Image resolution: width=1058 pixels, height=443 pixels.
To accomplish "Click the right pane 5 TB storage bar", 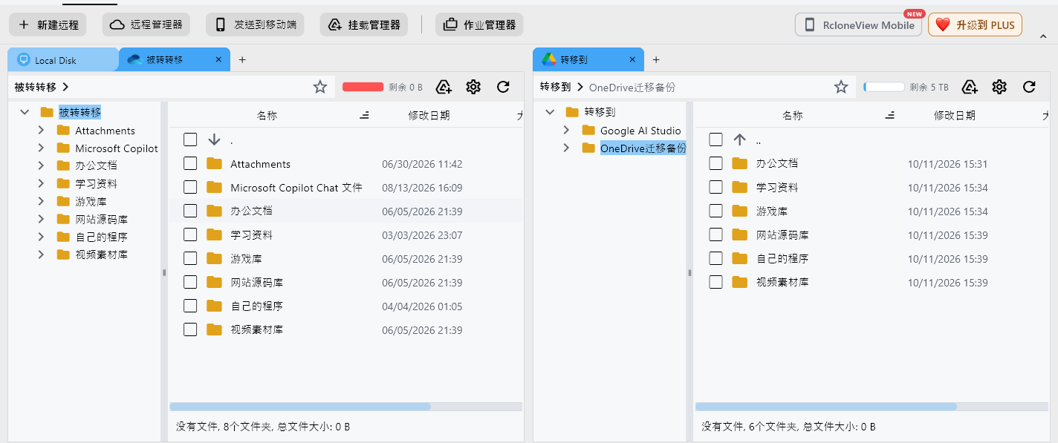I will (884, 87).
